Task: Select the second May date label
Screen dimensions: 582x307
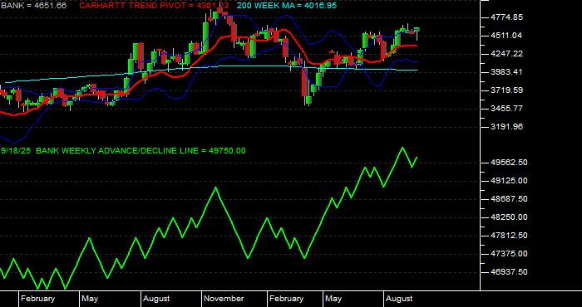Action: 333,299
